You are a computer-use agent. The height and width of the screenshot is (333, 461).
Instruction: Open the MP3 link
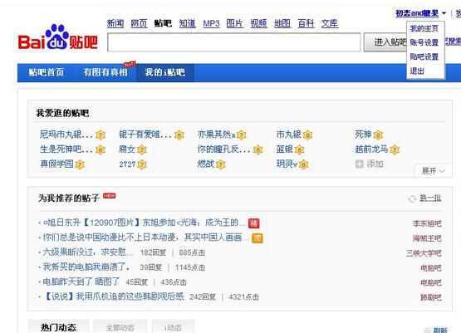(x=211, y=23)
